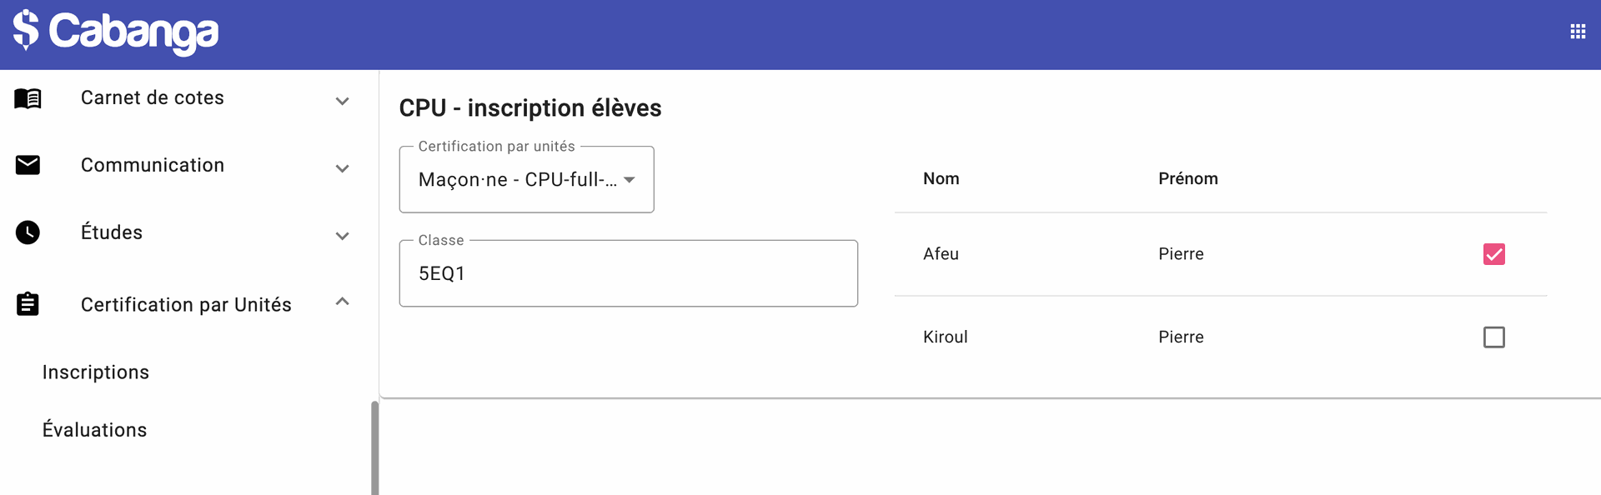
Task: Uncheck the checkbox for Afeu Pierre
Action: tap(1493, 254)
